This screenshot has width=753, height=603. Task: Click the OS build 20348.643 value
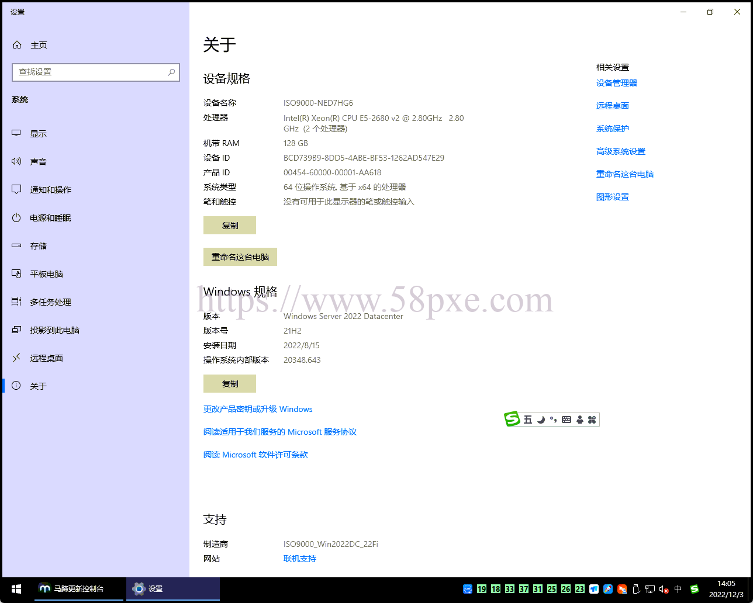point(302,360)
